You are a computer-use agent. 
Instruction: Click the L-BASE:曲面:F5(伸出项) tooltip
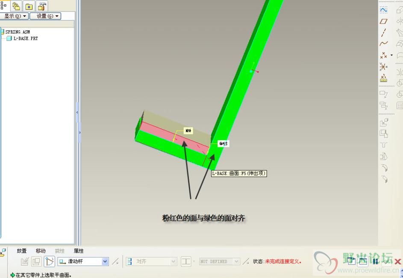coord(239,173)
